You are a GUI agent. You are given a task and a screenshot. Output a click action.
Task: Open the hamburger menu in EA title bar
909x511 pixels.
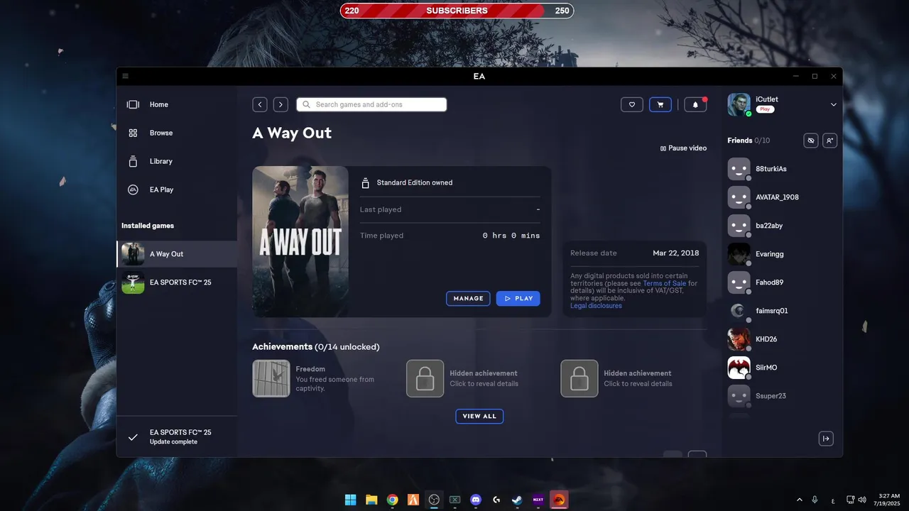coord(126,76)
